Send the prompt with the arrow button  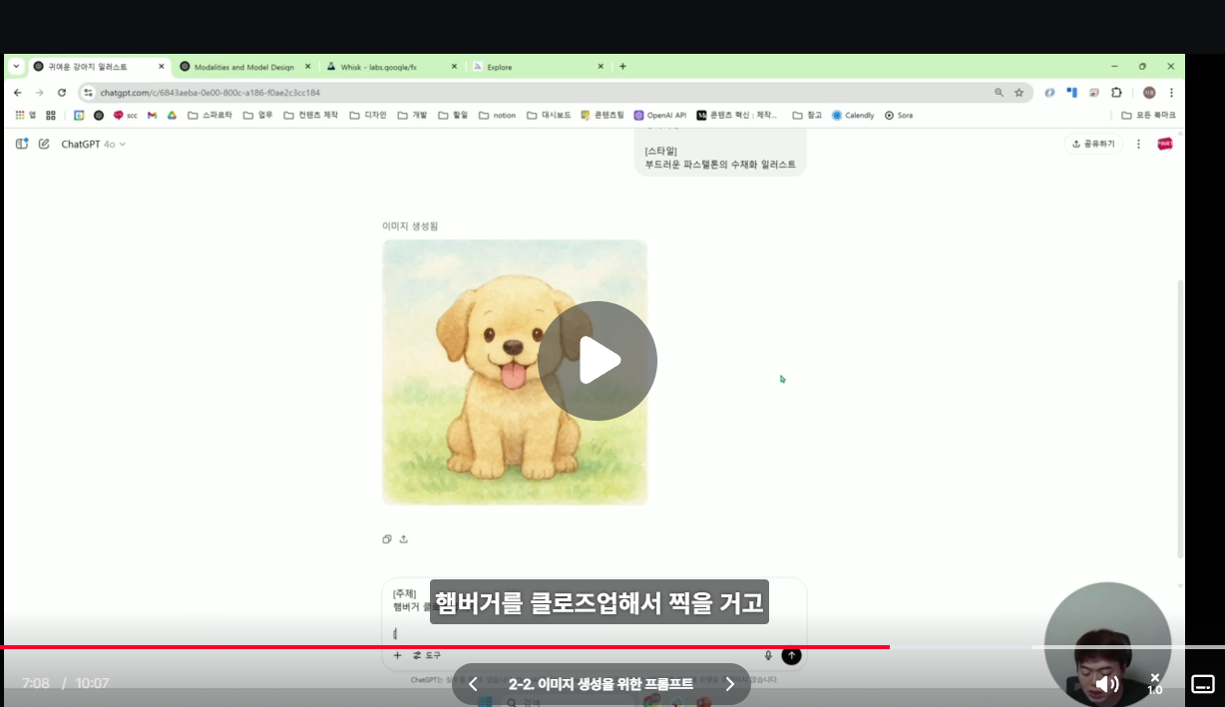click(x=791, y=655)
